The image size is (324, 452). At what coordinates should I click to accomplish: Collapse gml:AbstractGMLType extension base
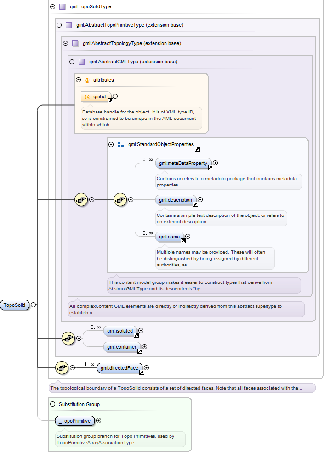pyautogui.click(x=72, y=62)
